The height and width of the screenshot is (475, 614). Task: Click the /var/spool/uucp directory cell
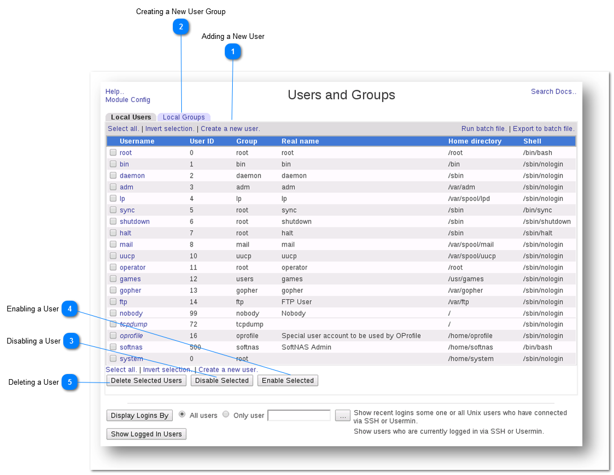pos(472,256)
